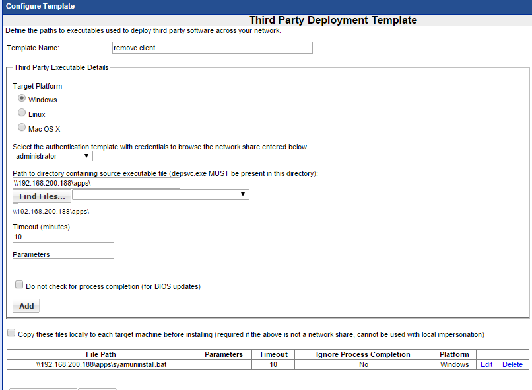The image size is (532, 390).
Task: Pick the Mac OS X platform option
Action: tap(22, 128)
